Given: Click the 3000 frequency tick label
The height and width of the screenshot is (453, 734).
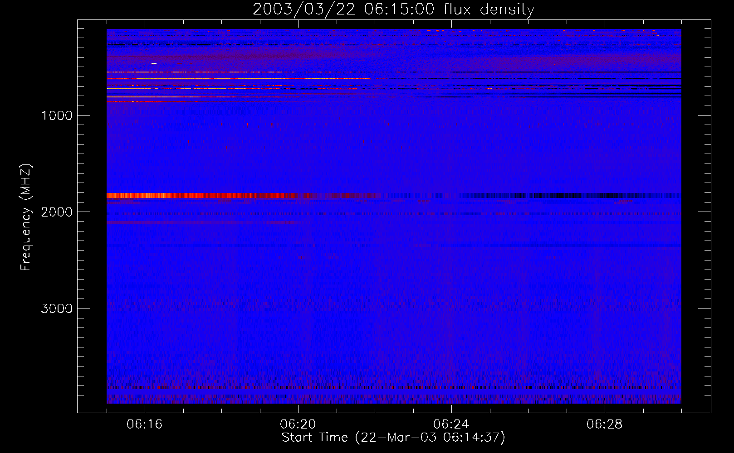Looking at the screenshot, I should 57,308.
